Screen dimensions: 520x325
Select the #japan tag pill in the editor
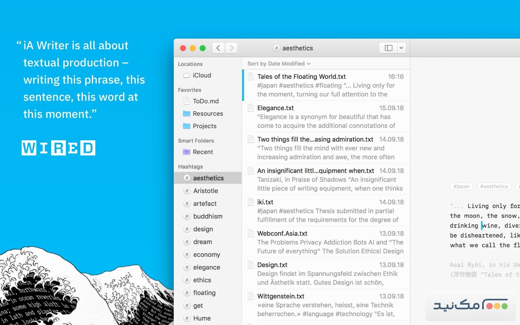coord(461,186)
